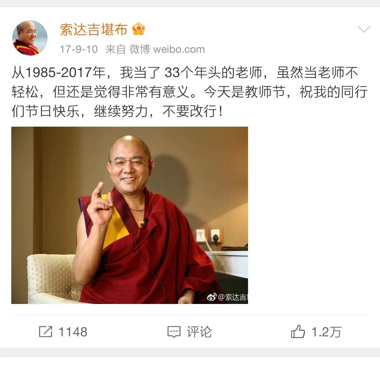Open the 索达吉堪布 username link
The image size is (380, 368).
coord(94,30)
